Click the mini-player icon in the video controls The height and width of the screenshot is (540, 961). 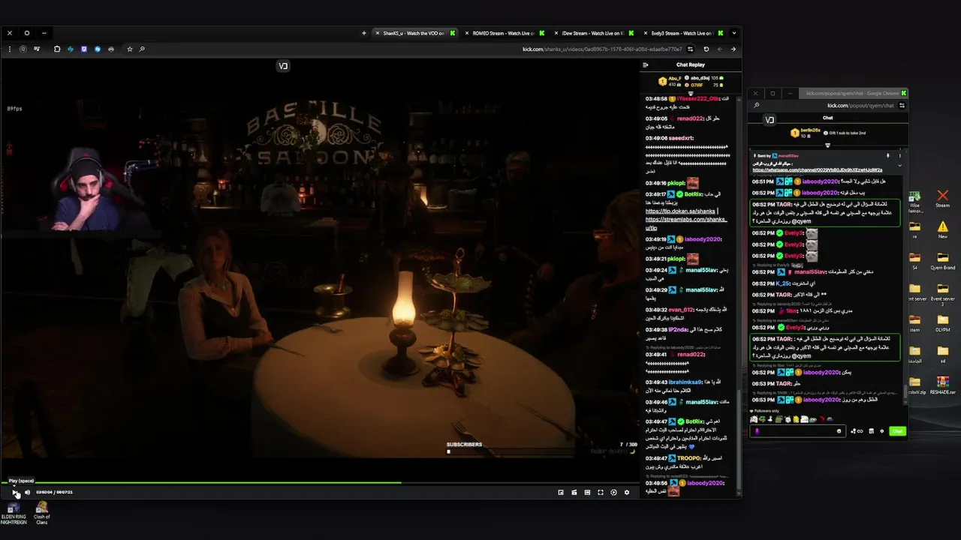coord(561,493)
